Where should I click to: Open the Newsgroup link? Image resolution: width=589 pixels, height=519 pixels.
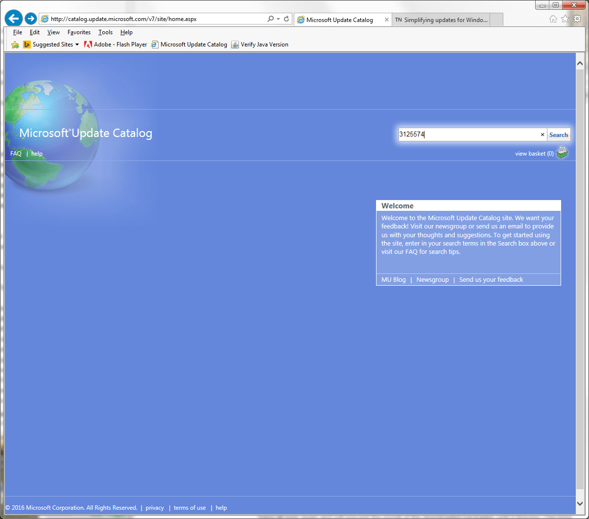pyautogui.click(x=432, y=280)
